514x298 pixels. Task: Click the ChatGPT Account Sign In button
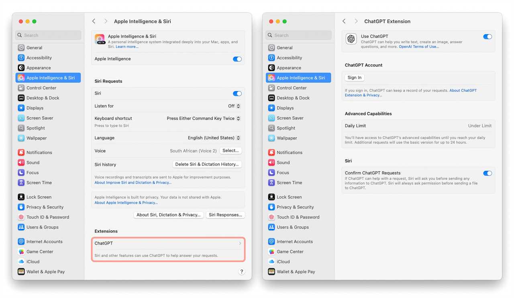point(355,78)
